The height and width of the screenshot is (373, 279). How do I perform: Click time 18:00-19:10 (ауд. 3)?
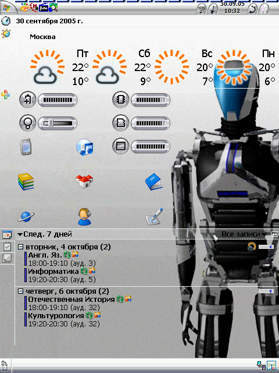click(x=62, y=263)
